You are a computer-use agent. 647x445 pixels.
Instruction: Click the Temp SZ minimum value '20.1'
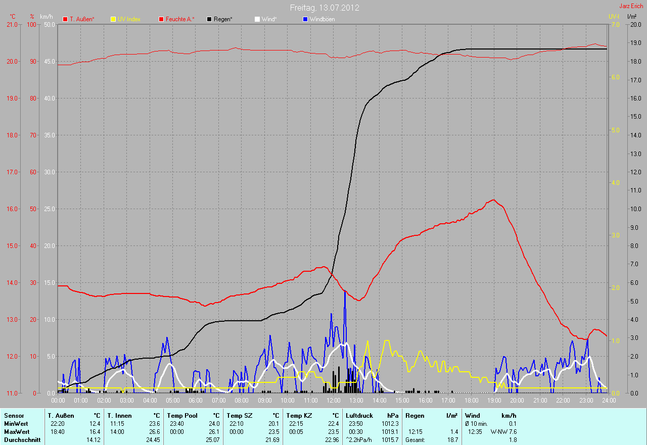(273, 424)
